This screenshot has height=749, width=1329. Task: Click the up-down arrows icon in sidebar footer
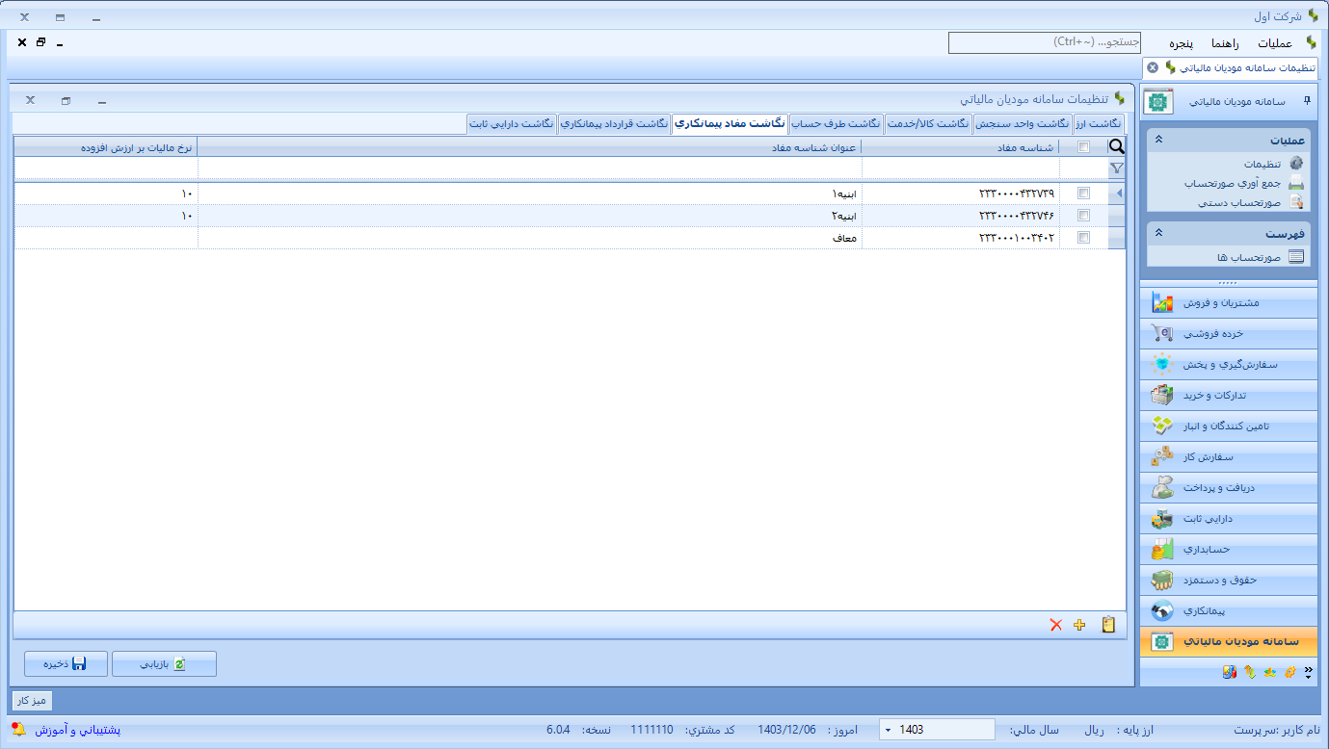tap(1249, 672)
